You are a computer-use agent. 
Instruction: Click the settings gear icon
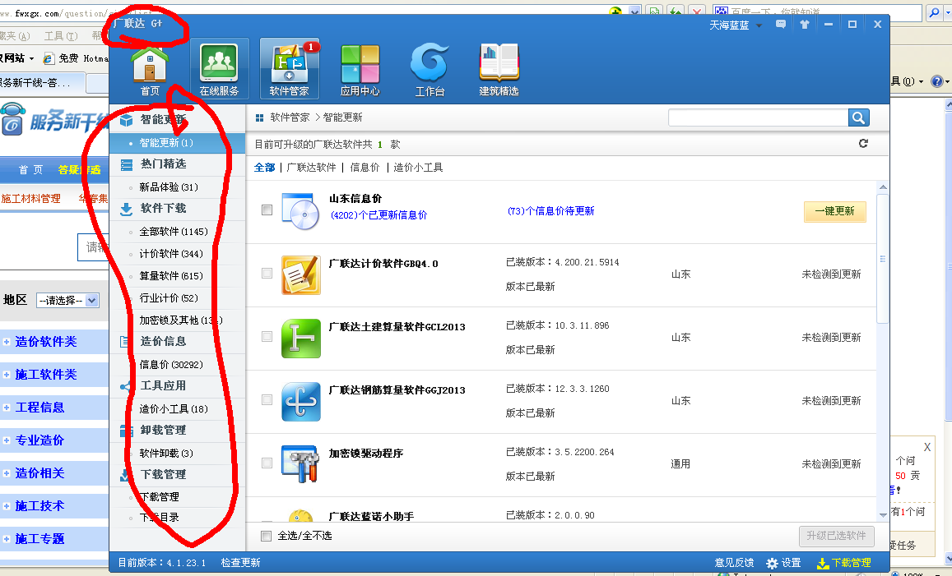(x=773, y=564)
